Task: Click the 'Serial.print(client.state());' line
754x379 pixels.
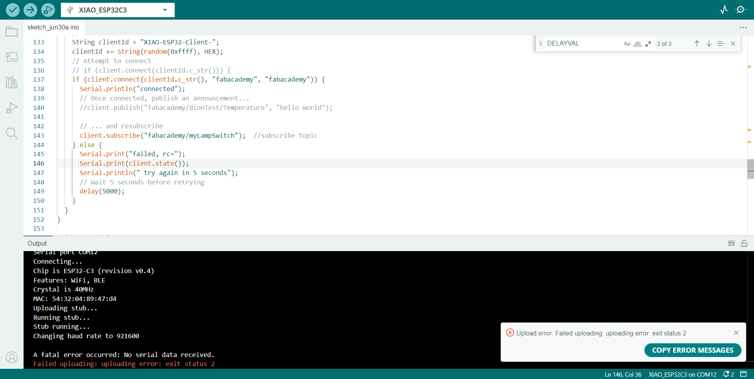Action: coord(134,163)
